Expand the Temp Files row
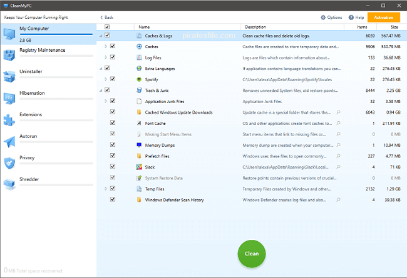 106,188
